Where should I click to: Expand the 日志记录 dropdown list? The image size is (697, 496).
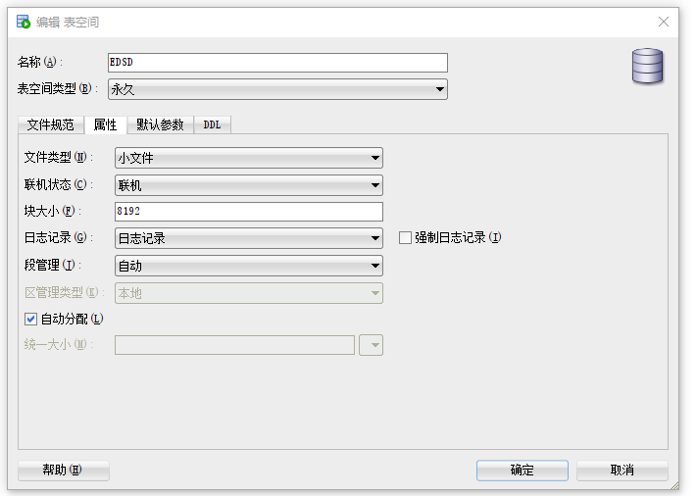[375, 238]
